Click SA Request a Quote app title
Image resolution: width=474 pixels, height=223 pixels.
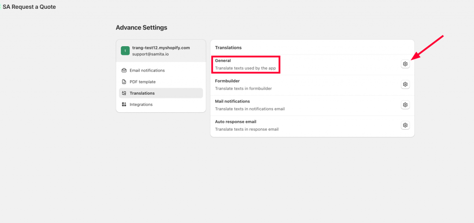click(29, 7)
